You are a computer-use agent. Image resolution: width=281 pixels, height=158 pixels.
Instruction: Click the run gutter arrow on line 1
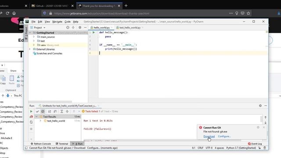point(94,32)
